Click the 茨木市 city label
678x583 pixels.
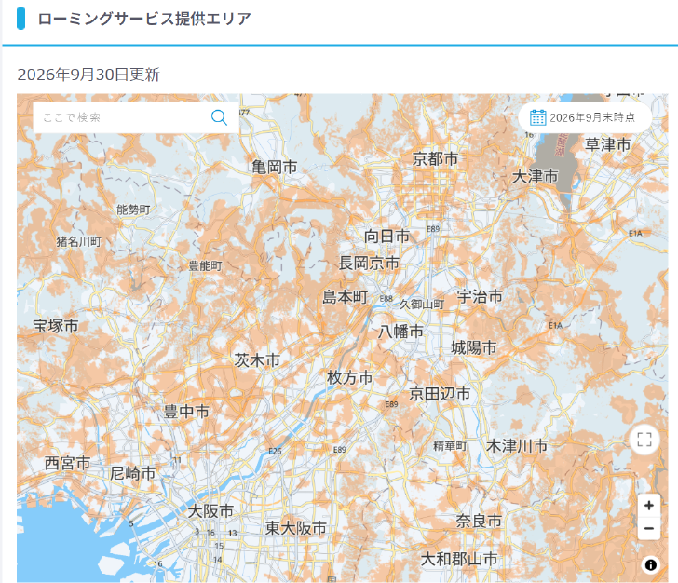[257, 359]
